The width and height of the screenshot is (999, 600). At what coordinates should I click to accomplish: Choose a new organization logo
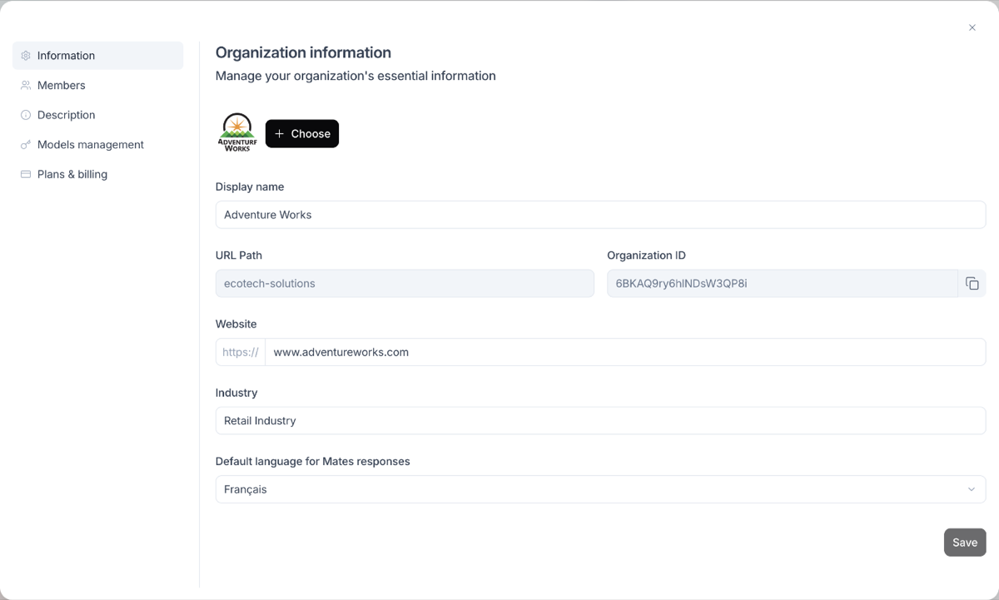click(302, 134)
